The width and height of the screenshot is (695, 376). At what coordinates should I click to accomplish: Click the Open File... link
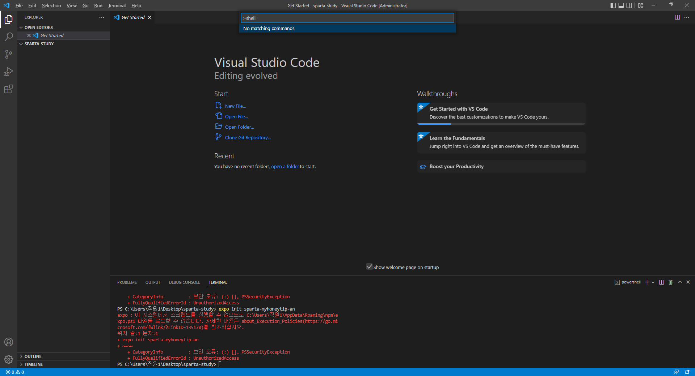(x=236, y=116)
